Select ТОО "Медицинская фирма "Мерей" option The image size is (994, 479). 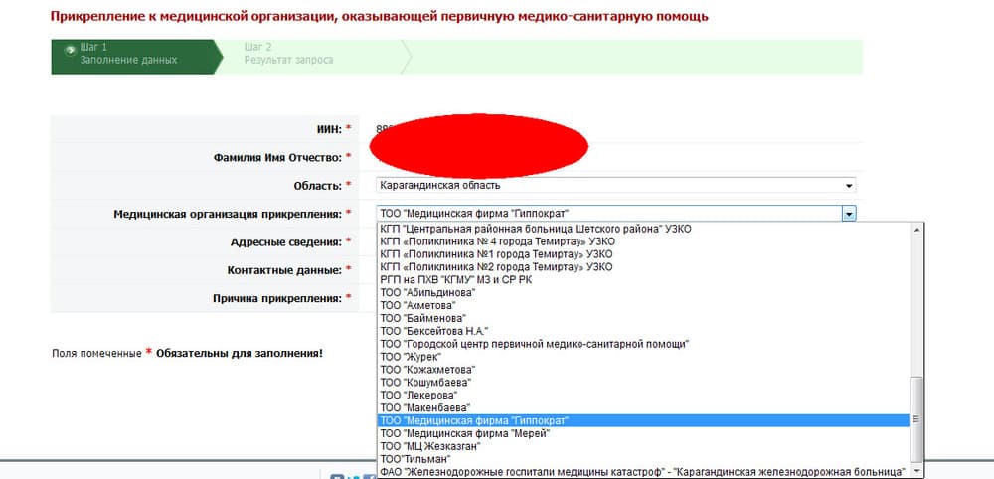(x=643, y=433)
